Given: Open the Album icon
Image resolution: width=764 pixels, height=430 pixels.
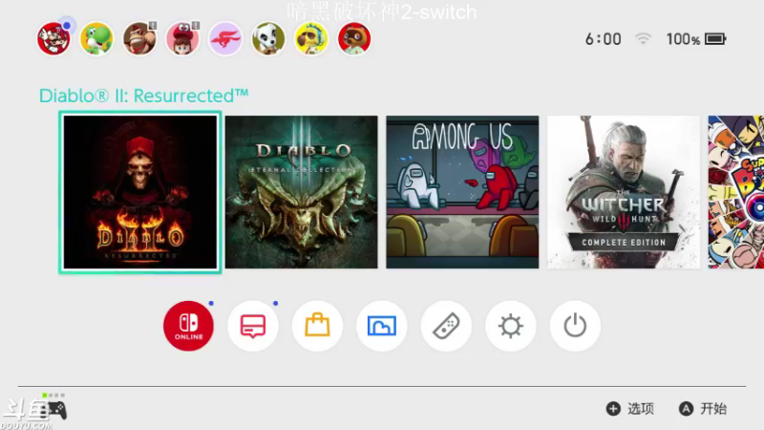Looking at the screenshot, I should [x=381, y=326].
